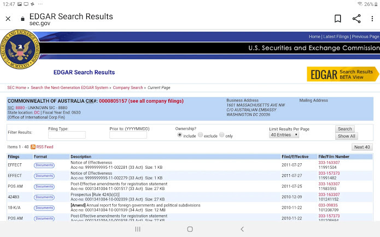Open Documents for POS AM filed 2010-11-22
Image resolution: width=380 pixels, height=237 pixels.
[44, 218]
